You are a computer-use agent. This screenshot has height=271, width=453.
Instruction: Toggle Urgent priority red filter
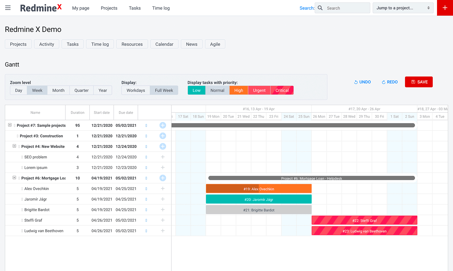(259, 90)
